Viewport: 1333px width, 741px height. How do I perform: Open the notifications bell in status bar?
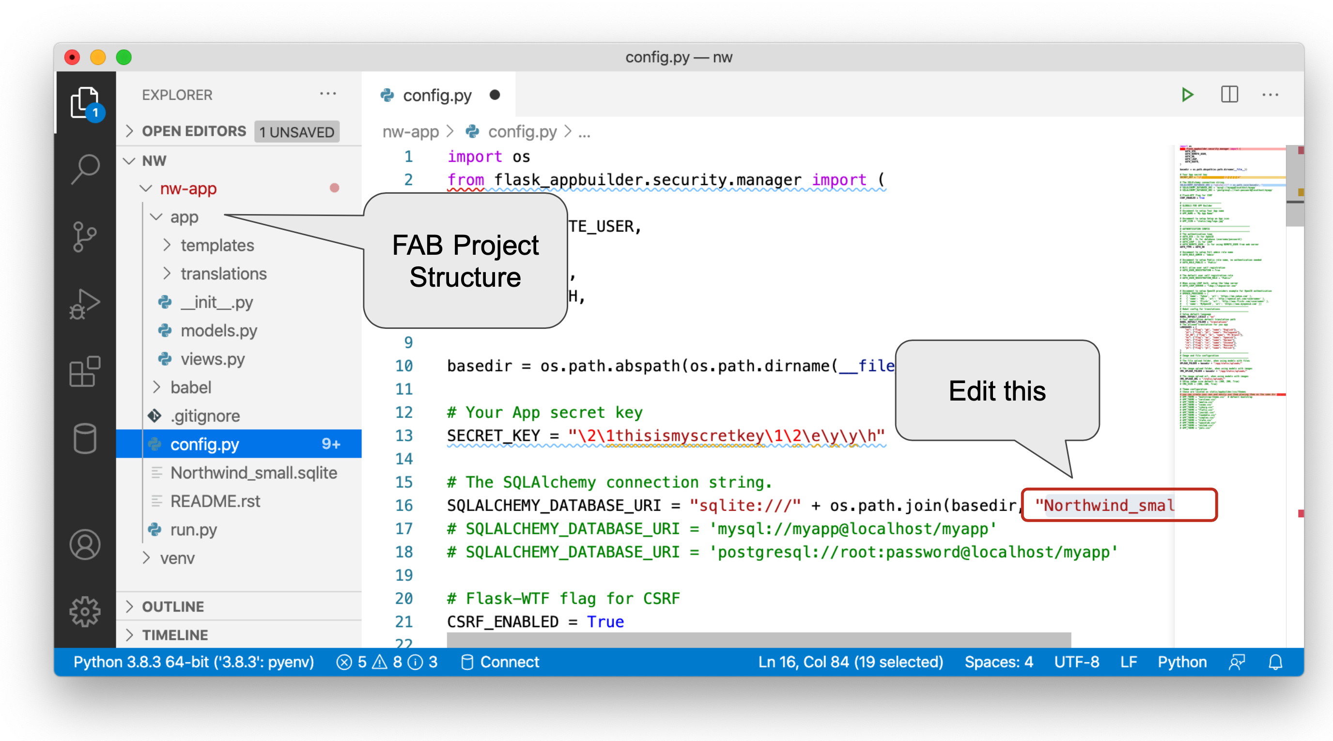(1275, 662)
